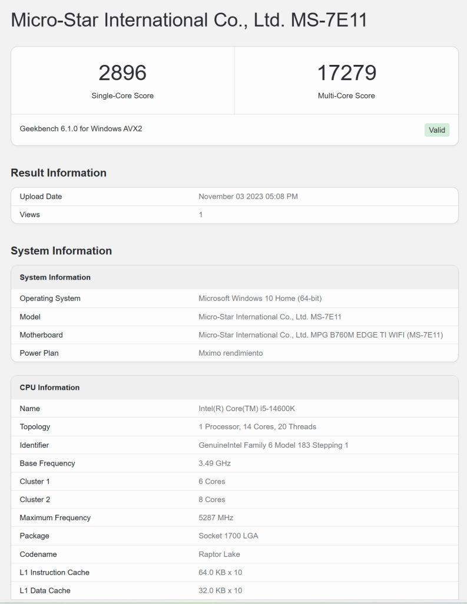The image size is (467, 604).
Task: Click the System Information section heading above the tables
Action: (x=61, y=251)
